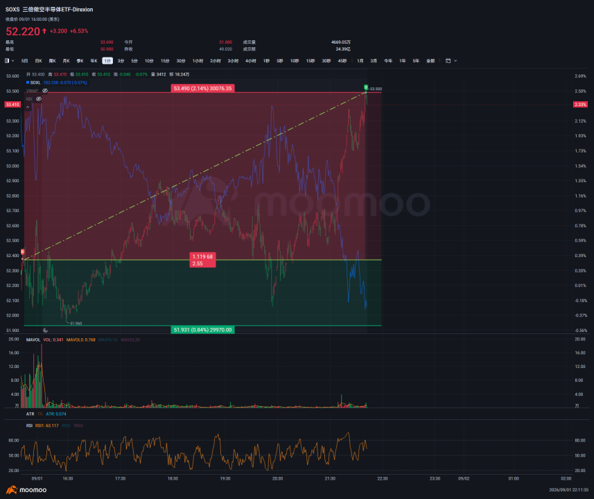Click the SOXS ETF title text
The height and width of the screenshot is (499, 594).
tap(49, 10)
